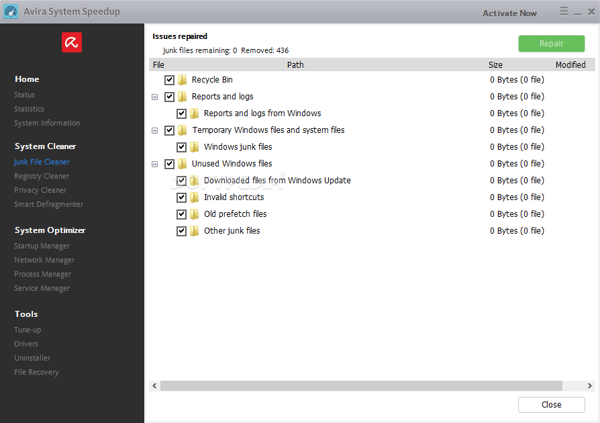Click the Other junk files folder icon
Image resolution: width=600 pixels, height=423 pixels.
pos(195,231)
